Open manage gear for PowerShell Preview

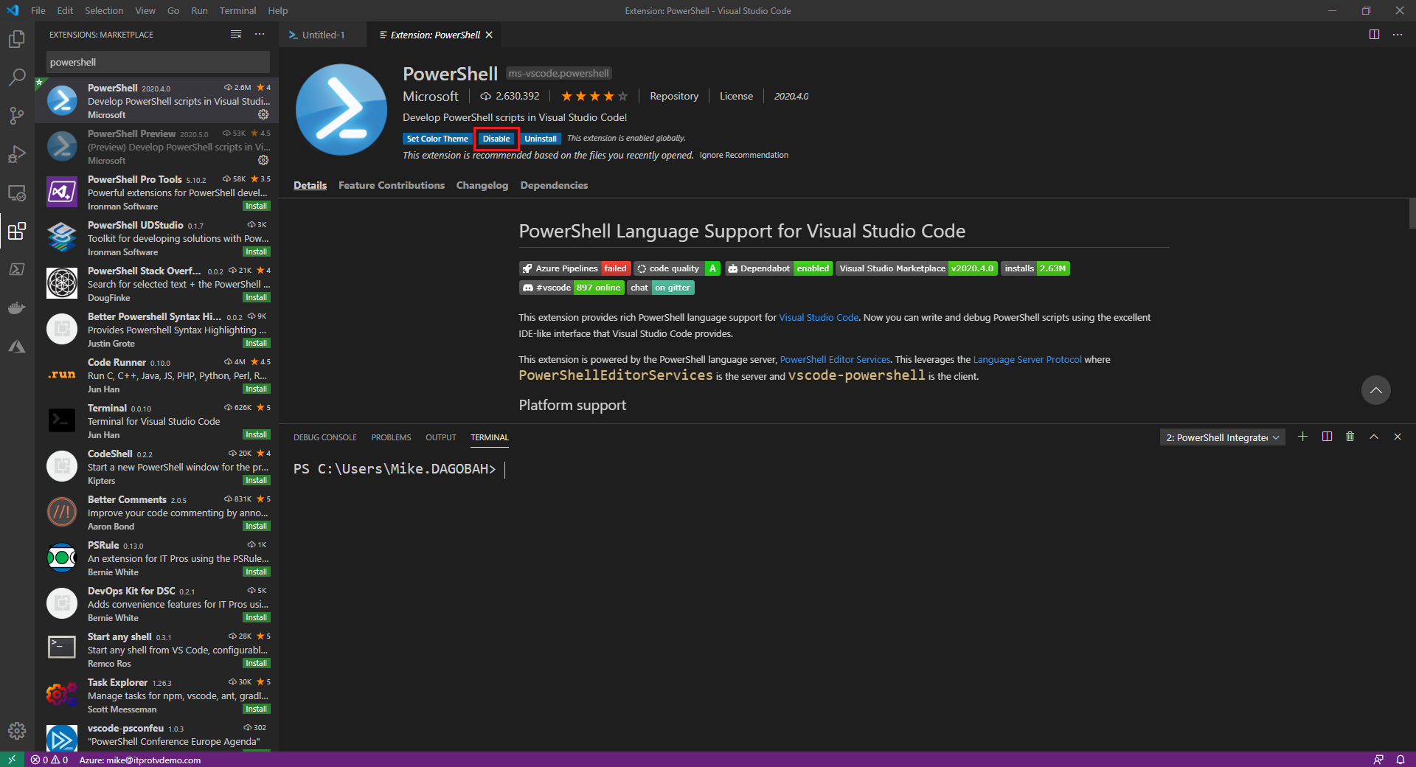coord(263,160)
